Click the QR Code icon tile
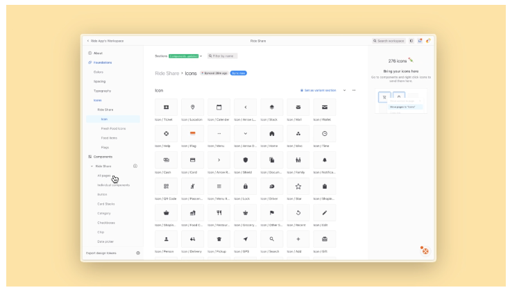The width and height of the screenshot is (510, 290). 167,187
